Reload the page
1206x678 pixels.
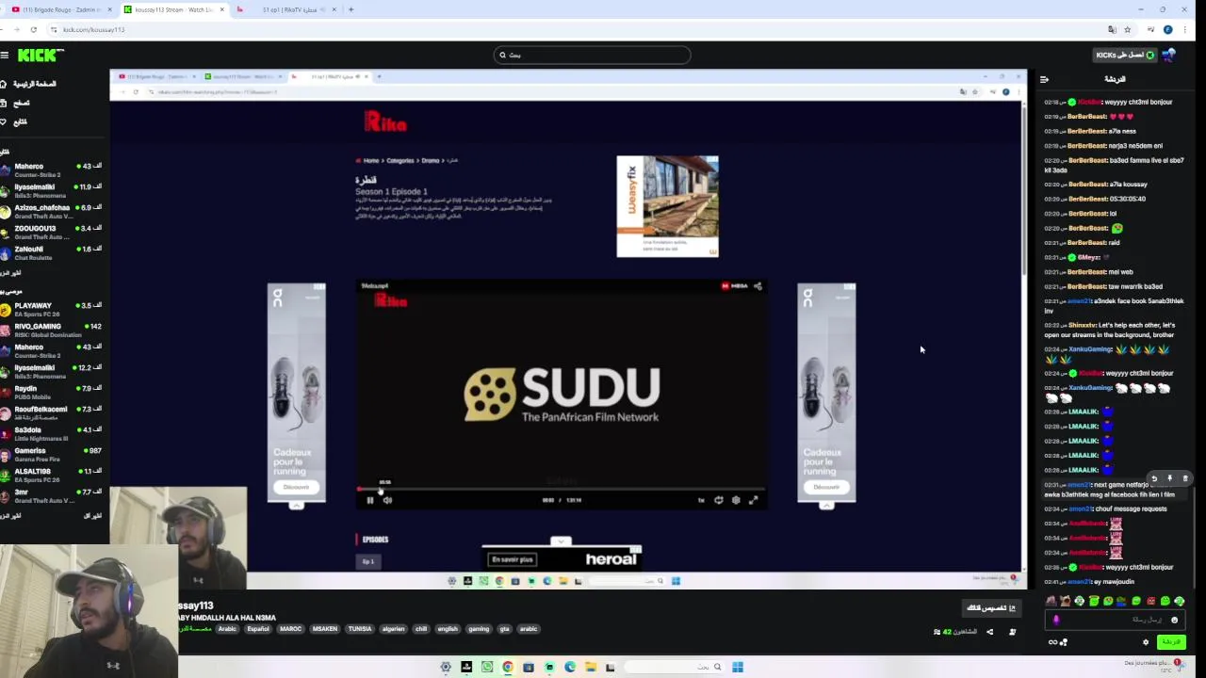pyautogui.click(x=34, y=29)
